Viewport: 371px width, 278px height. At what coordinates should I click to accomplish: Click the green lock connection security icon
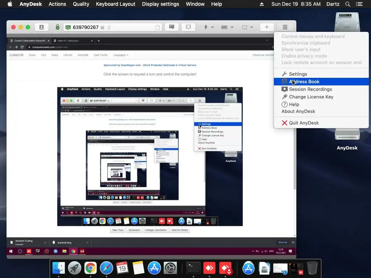click(57, 27)
